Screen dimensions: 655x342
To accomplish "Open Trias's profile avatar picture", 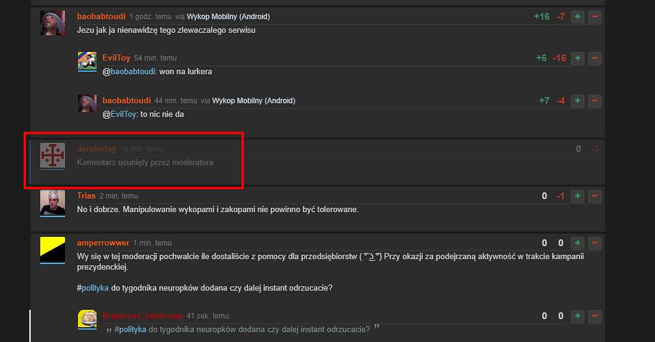I will point(53,203).
